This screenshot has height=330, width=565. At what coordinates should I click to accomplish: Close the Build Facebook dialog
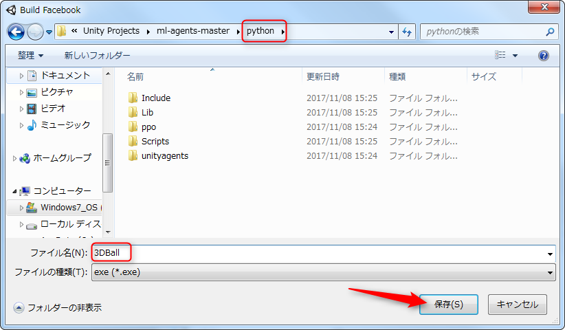point(544,7)
